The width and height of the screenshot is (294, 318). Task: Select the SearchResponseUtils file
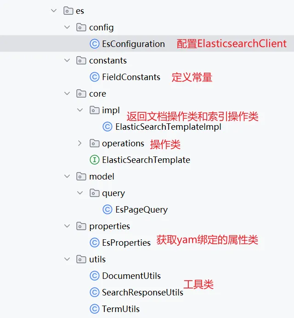pyautogui.click(x=142, y=292)
